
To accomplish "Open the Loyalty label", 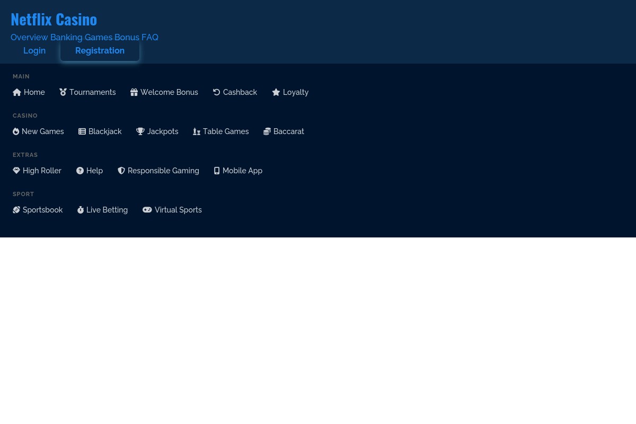I will [x=296, y=92].
